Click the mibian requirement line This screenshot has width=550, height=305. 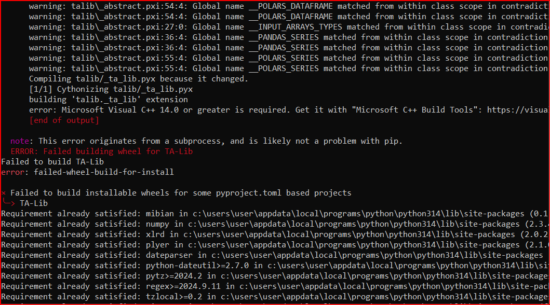260,214
